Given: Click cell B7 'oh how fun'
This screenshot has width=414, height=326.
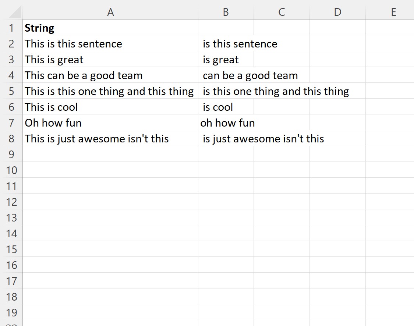Looking at the screenshot, I should [226, 123].
